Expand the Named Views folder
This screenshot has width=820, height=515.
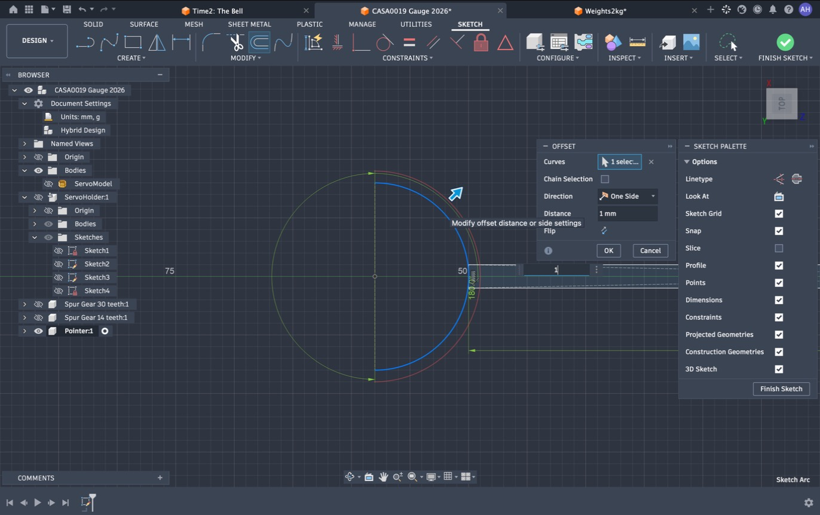click(x=25, y=143)
